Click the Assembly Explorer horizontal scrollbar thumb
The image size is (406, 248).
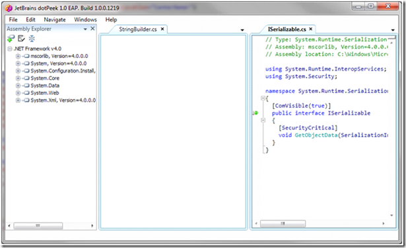pos(38,226)
